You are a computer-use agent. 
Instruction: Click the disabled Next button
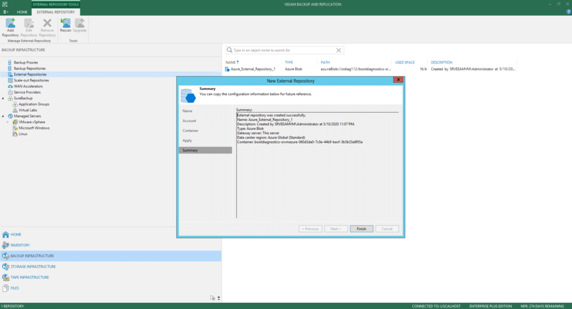pos(336,229)
